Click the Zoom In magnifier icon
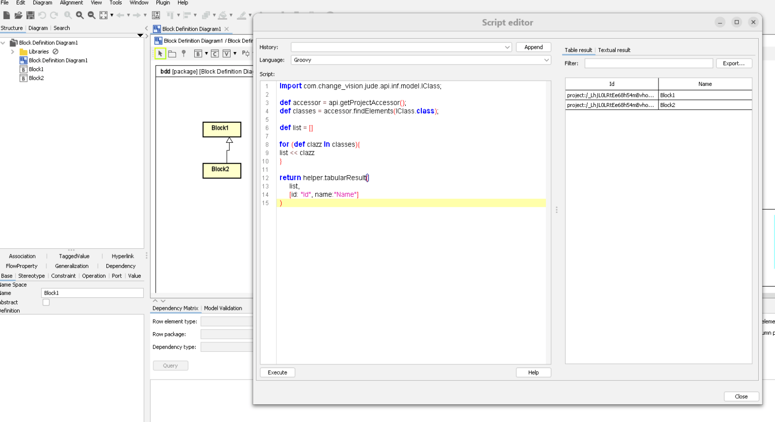775x422 pixels. tap(80, 15)
